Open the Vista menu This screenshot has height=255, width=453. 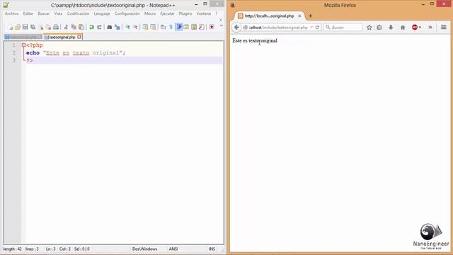(58, 13)
